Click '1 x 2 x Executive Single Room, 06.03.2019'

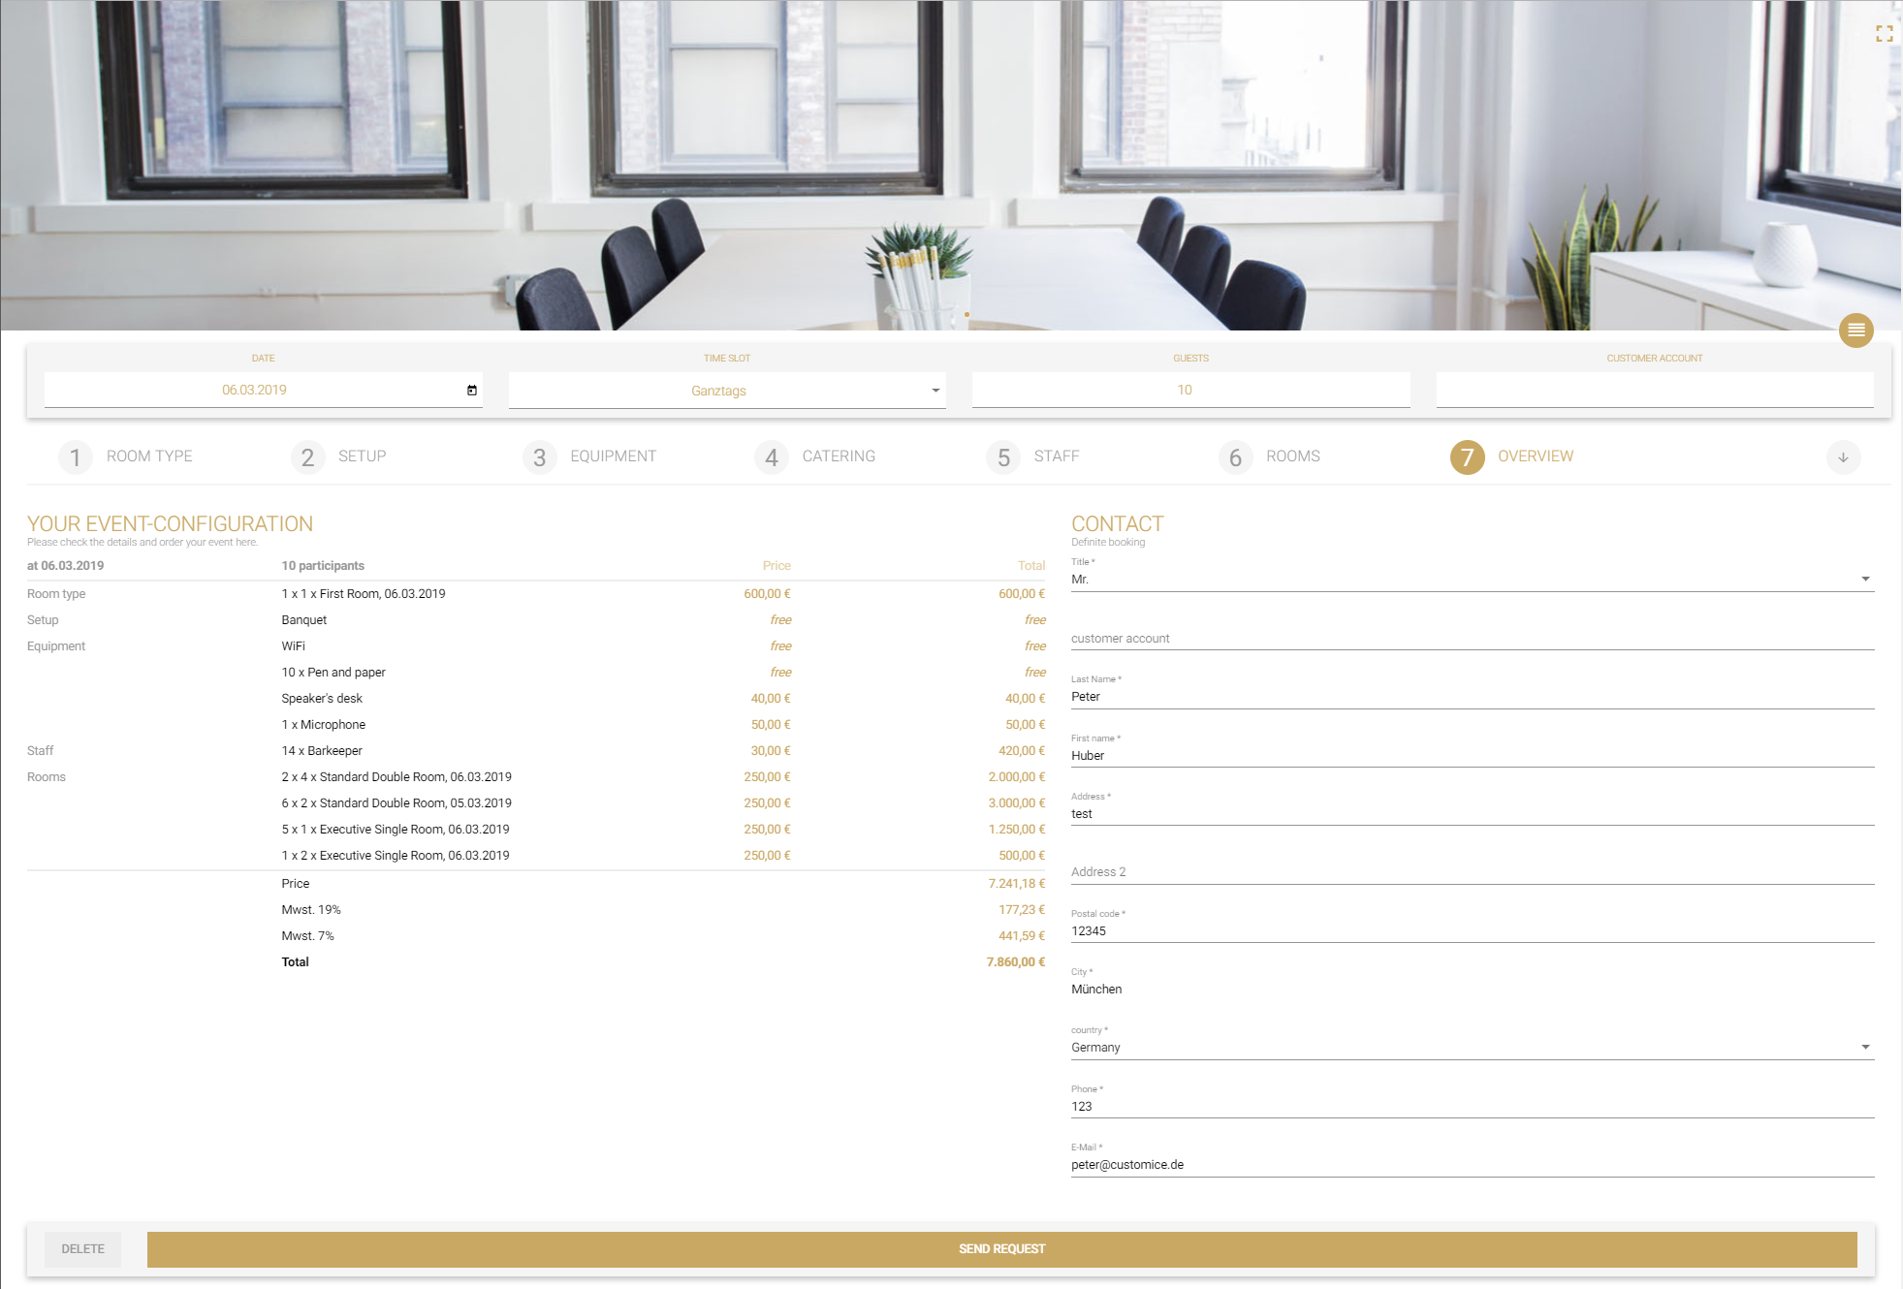pyautogui.click(x=396, y=856)
